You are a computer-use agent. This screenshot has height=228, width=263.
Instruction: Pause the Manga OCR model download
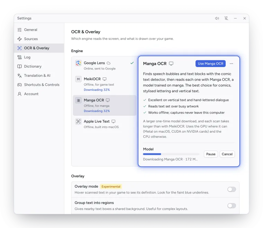pyautogui.click(x=211, y=154)
